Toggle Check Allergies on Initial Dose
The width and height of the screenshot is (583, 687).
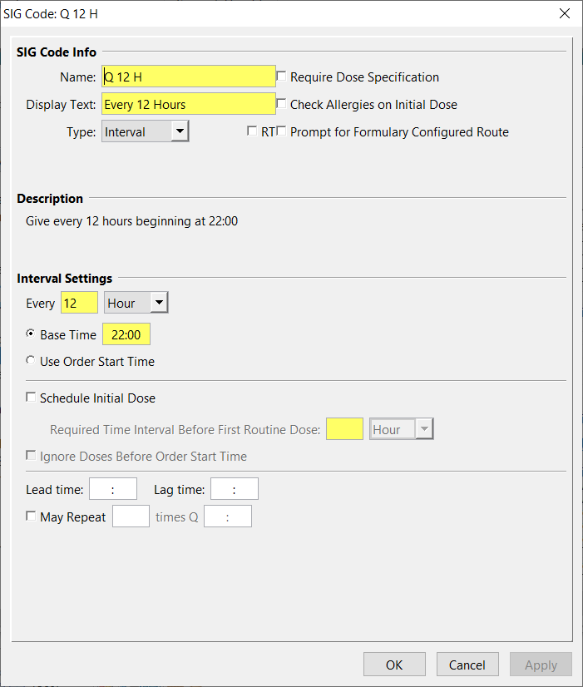click(x=281, y=104)
